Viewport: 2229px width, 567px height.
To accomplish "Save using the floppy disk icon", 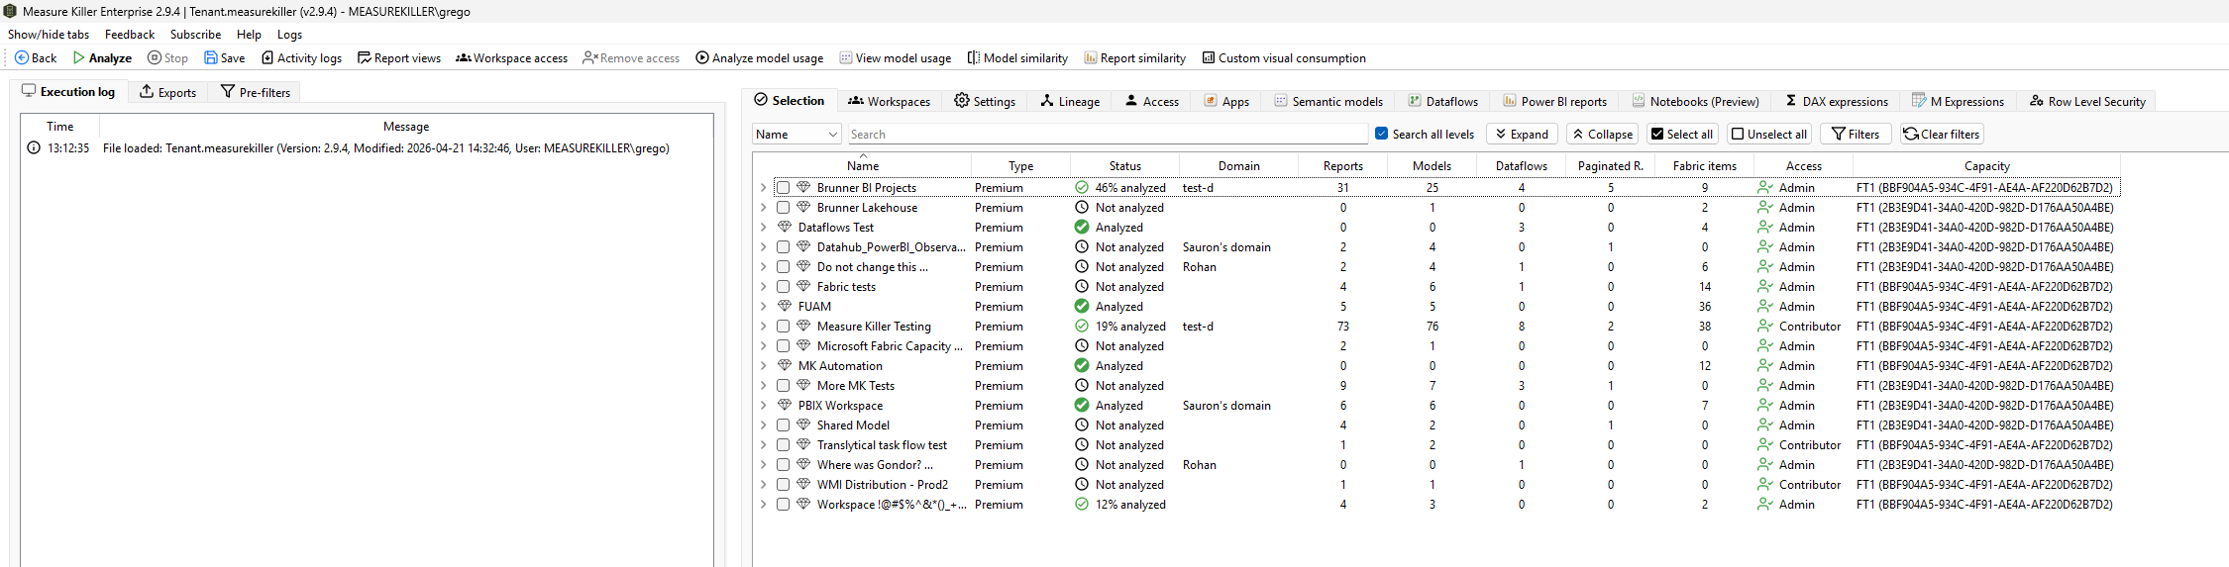I will [x=211, y=58].
